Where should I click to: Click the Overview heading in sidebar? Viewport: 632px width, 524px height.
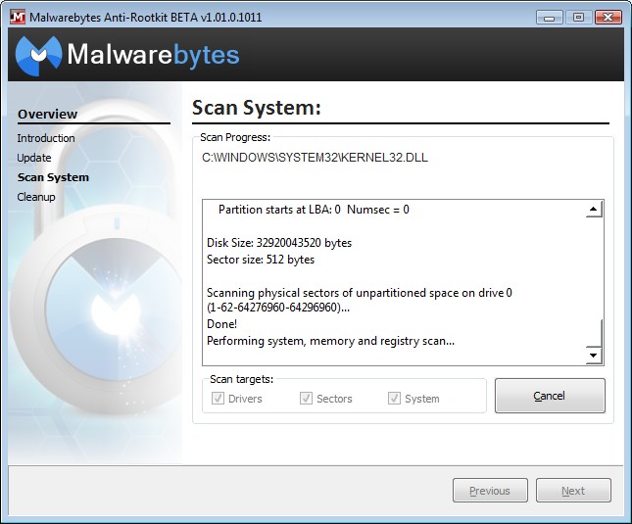48,114
